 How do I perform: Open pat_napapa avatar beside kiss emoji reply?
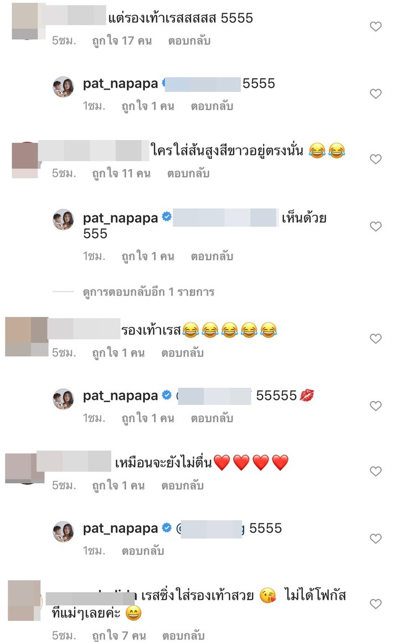click(63, 399)
